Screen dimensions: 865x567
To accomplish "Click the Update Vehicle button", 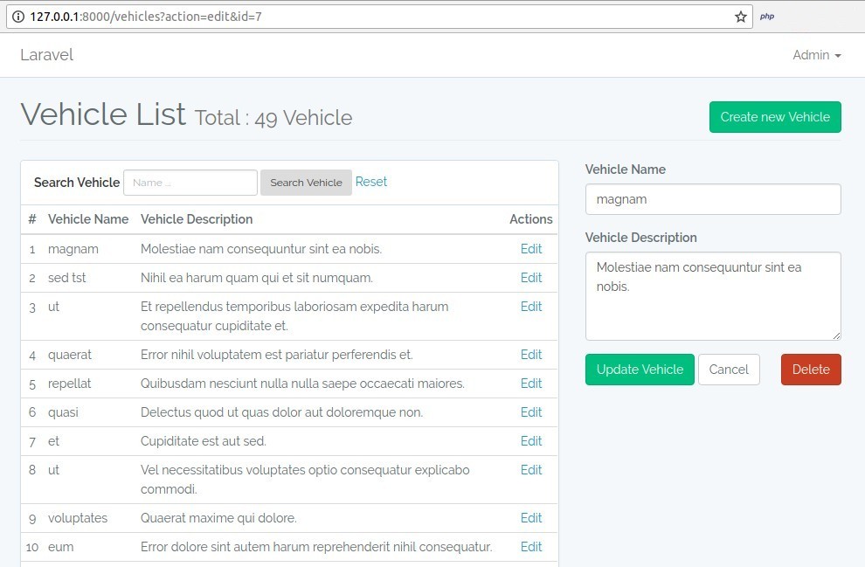I will pos(639,370).
